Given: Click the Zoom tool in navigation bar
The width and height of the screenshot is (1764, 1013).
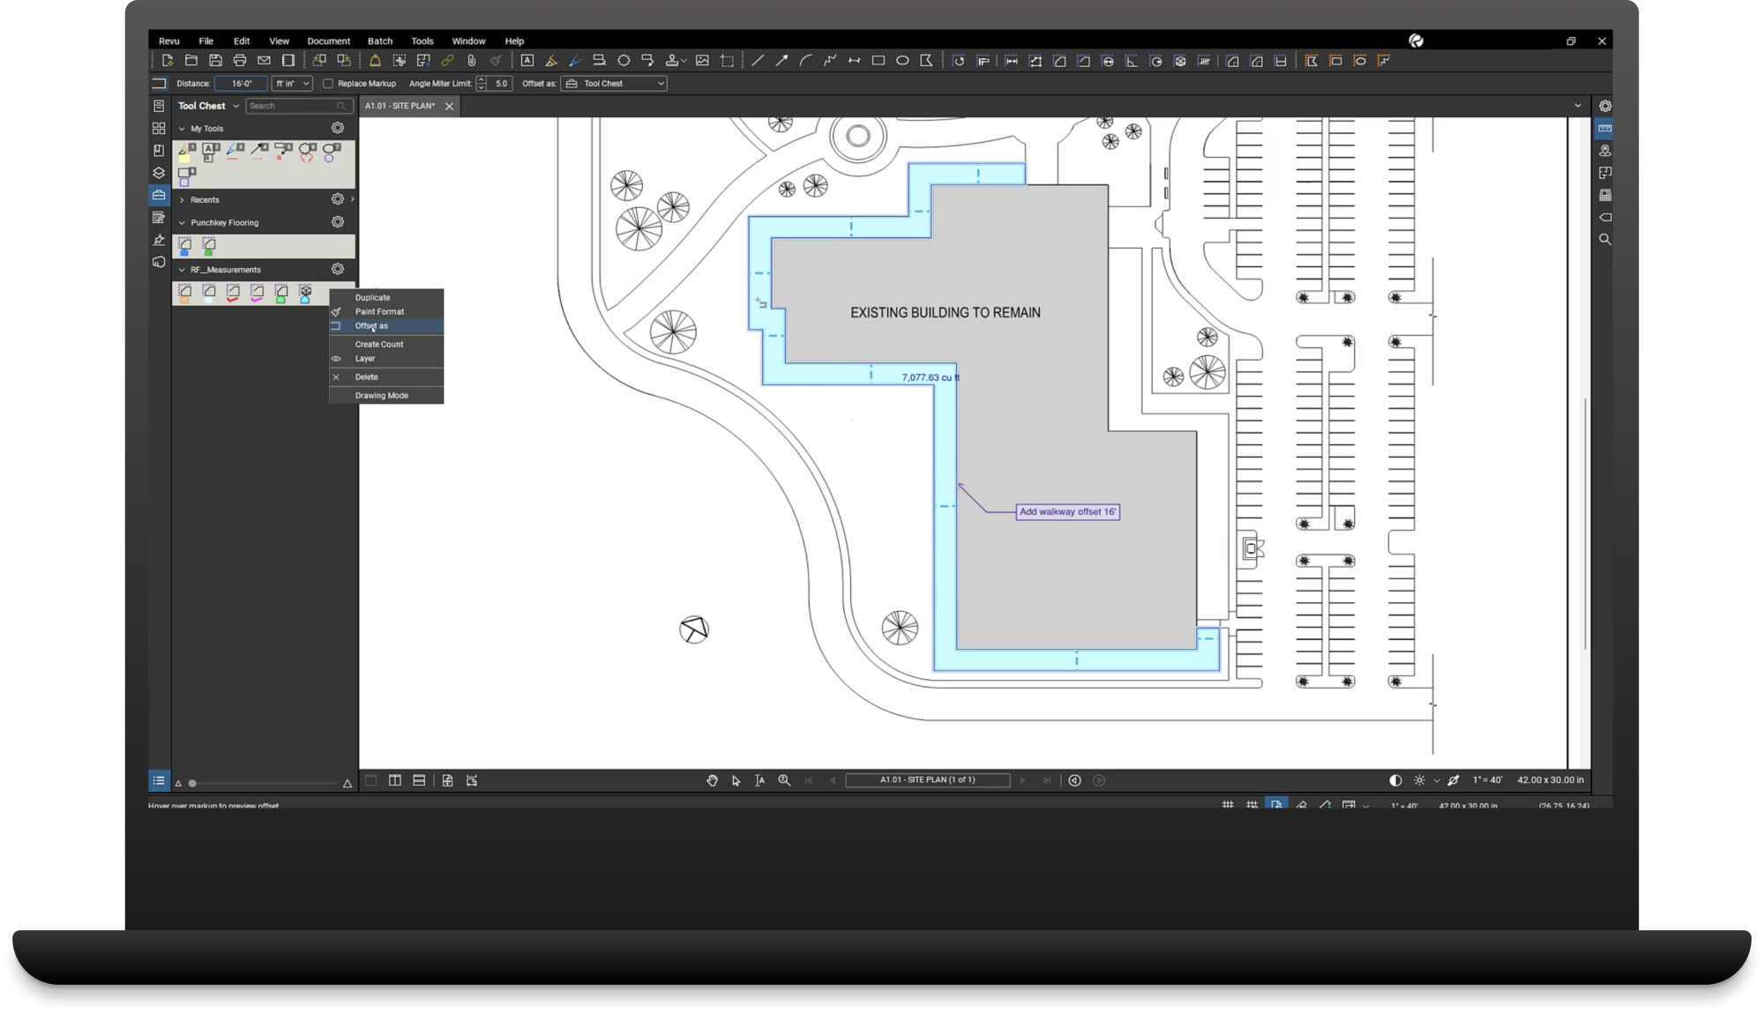Looking at the screenshot, I should (784, 780).
